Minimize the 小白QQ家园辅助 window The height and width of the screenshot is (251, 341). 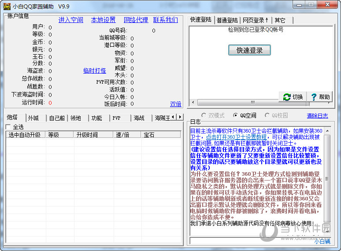click(x=299, y=5)
